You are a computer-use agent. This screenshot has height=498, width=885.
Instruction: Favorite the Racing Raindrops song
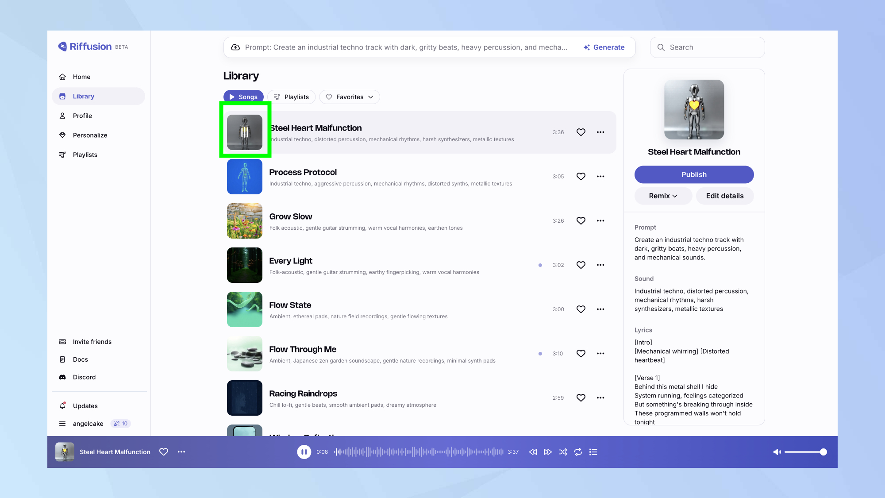pyautogui.click(x=581, y=398)
